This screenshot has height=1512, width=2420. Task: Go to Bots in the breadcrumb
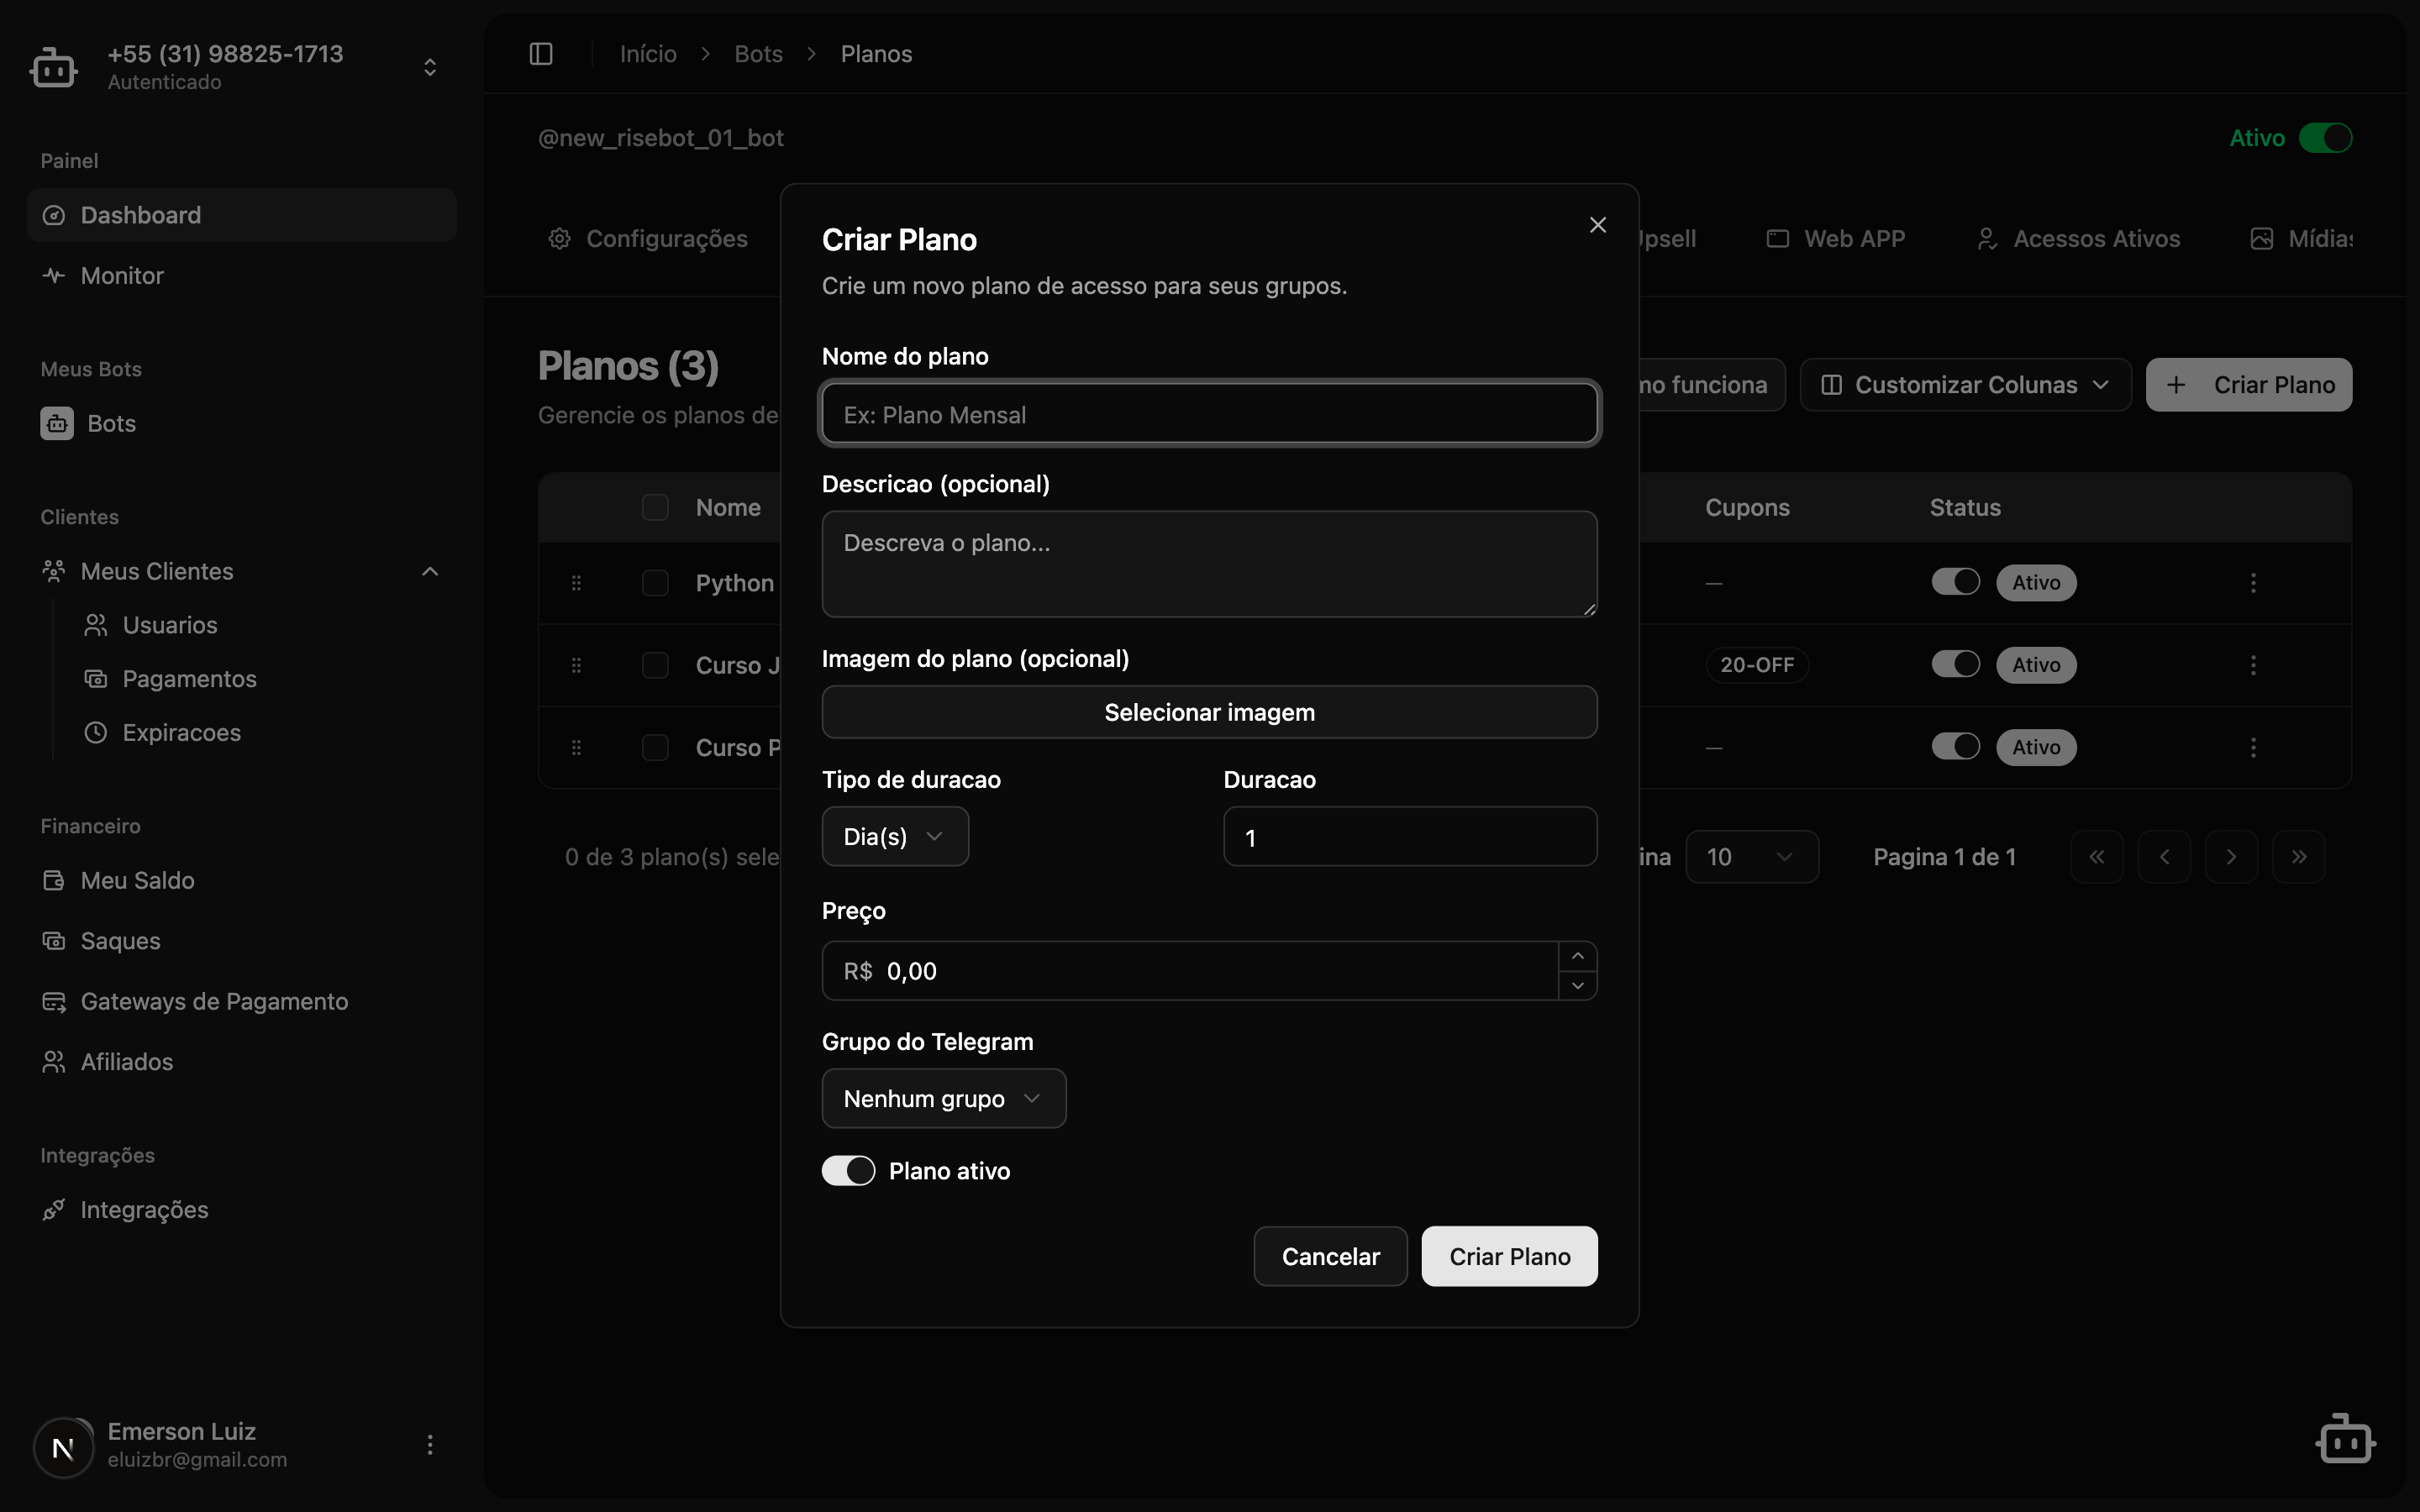click(758, 54)
